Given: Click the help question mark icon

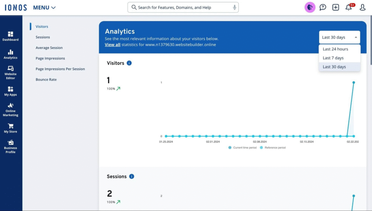Looking at the screenshot, I should click(x=323, y=7).
